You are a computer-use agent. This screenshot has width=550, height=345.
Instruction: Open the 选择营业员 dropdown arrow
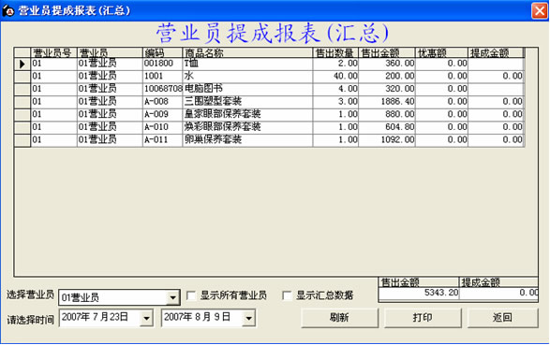click(172, 297)
